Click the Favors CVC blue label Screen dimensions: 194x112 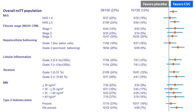pyautogui.click(x=182, y=4)
